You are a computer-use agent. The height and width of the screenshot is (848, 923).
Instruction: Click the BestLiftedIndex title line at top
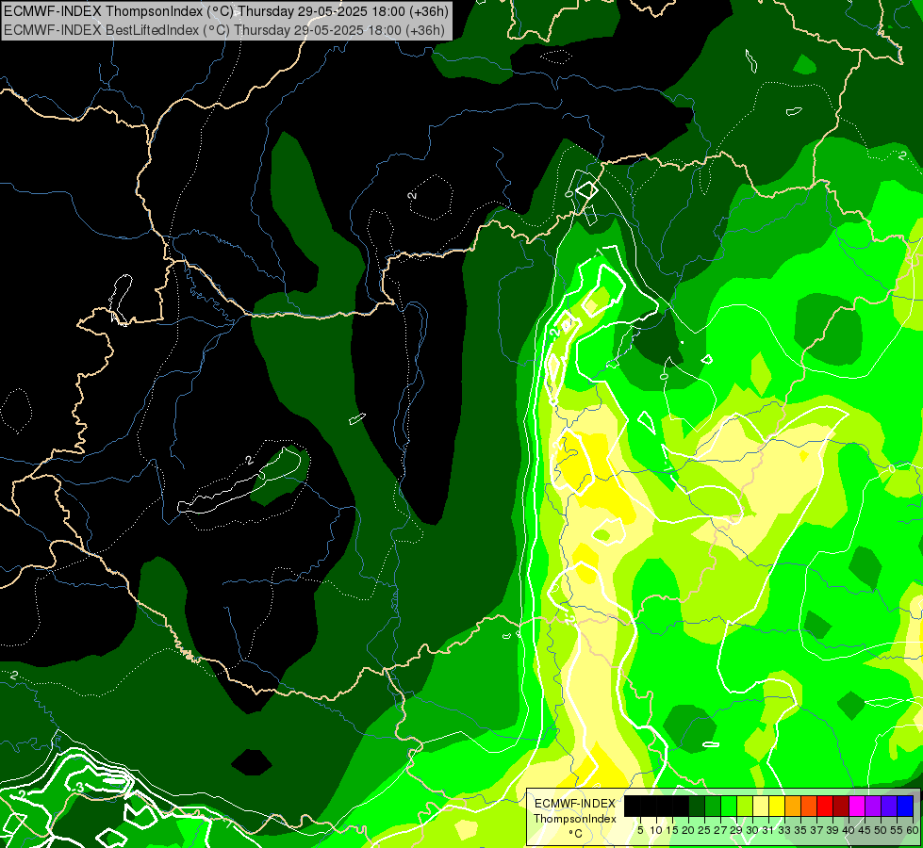(224, 29)
